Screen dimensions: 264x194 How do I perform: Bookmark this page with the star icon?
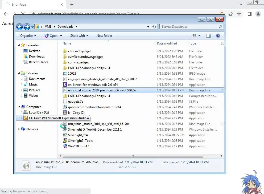pos(239,14)
